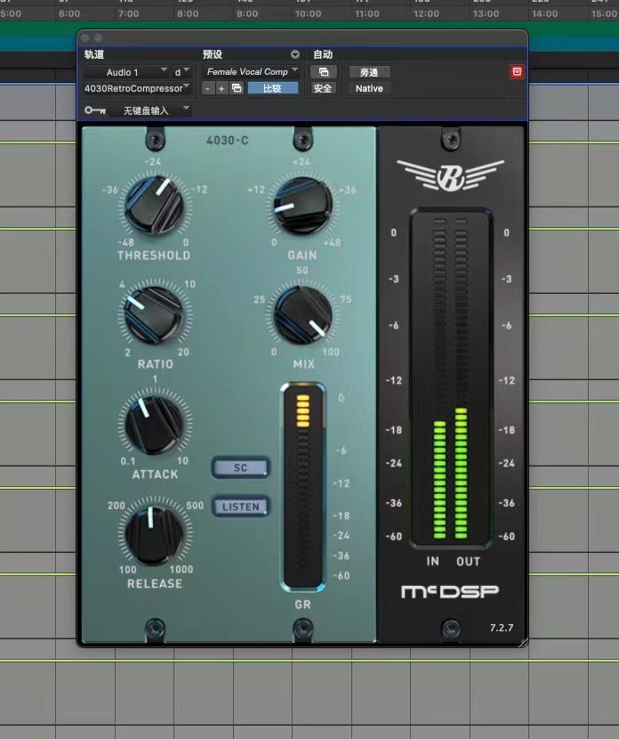The width and height of the screenshot is (619, 739).
Task: Click the McDSP logo
Action: point(449,591)
